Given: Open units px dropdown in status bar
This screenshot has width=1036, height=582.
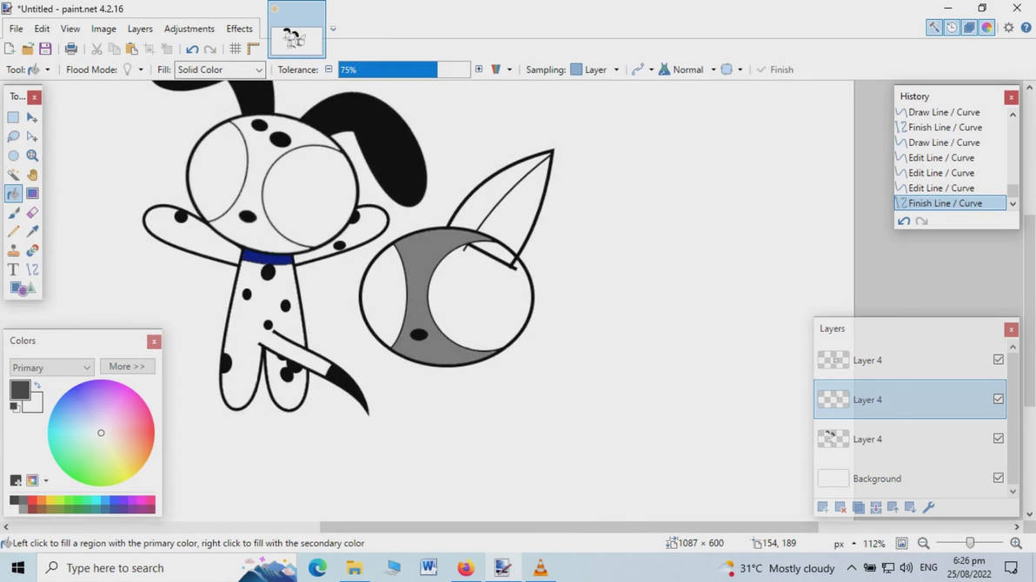Looking at the screenshot, I should click(x=853, y=544).
